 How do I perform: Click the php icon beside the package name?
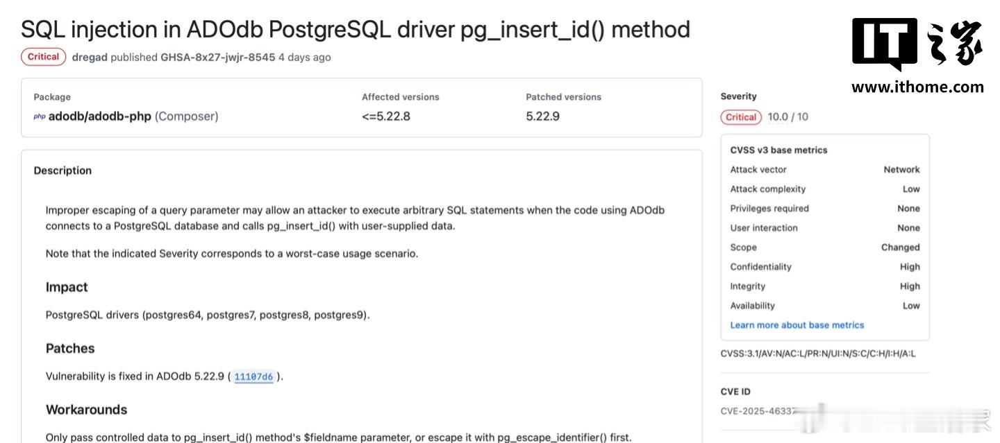click(x=40, y=116)
